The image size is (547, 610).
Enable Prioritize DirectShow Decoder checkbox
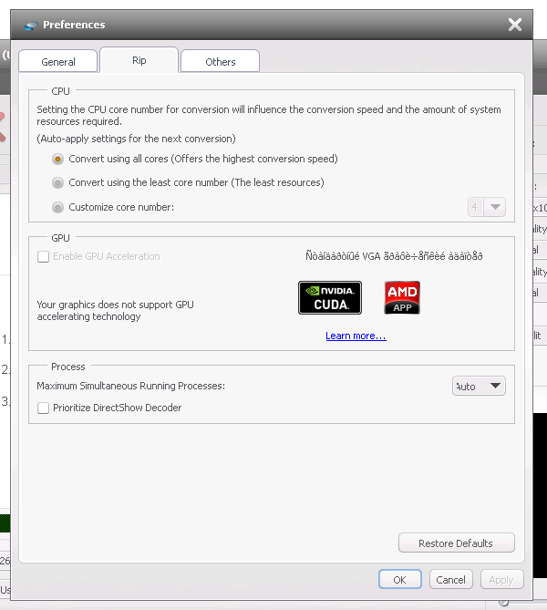coord(43,408)
